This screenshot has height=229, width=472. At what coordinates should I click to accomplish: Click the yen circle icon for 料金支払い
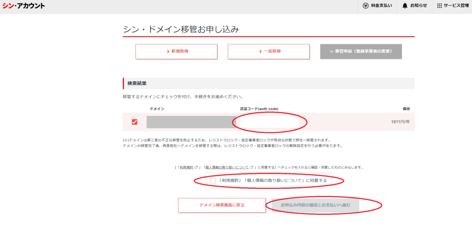point(366,6)
